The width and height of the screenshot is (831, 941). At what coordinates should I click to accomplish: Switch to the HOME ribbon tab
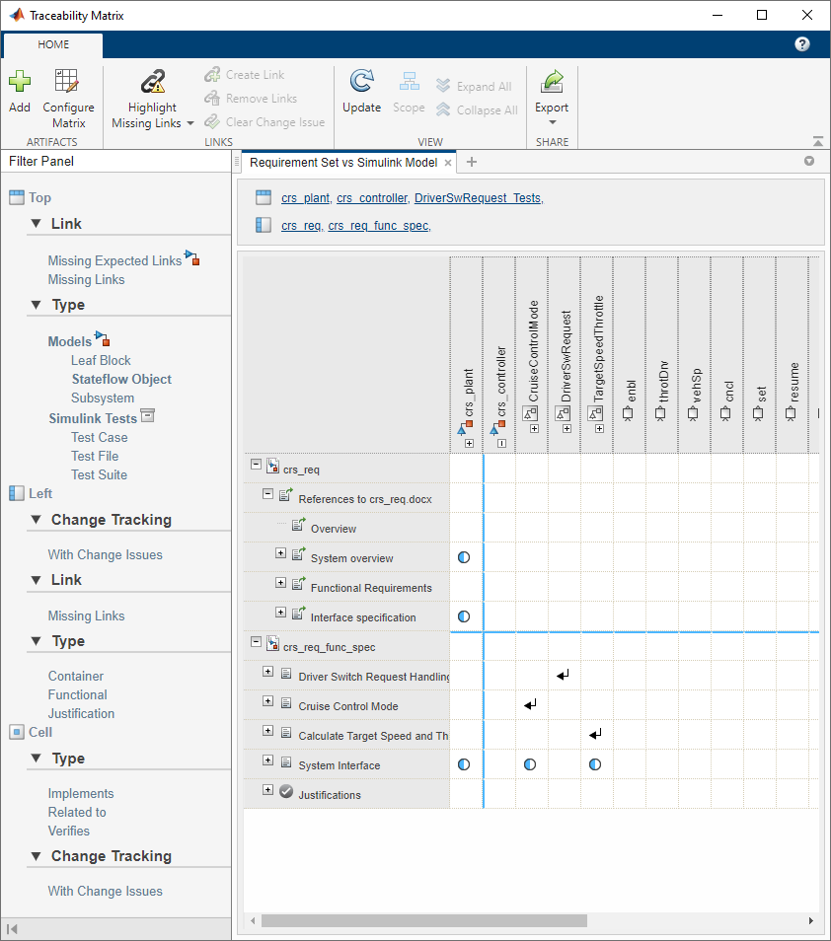point(52,43)
